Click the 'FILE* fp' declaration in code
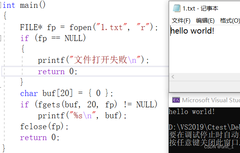 click(38, 28)
